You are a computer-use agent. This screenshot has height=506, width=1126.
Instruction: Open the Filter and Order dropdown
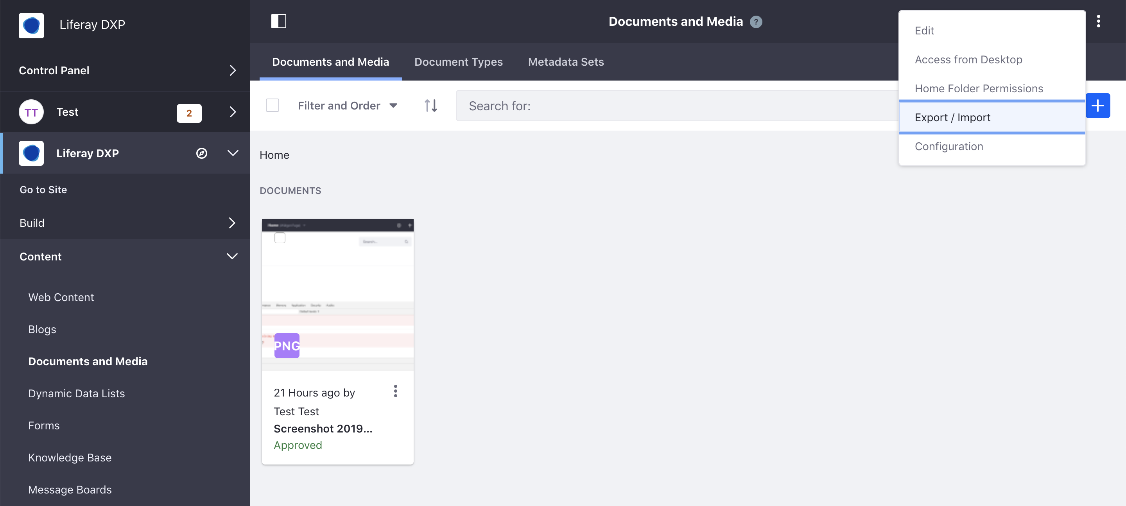pos(348,106)
